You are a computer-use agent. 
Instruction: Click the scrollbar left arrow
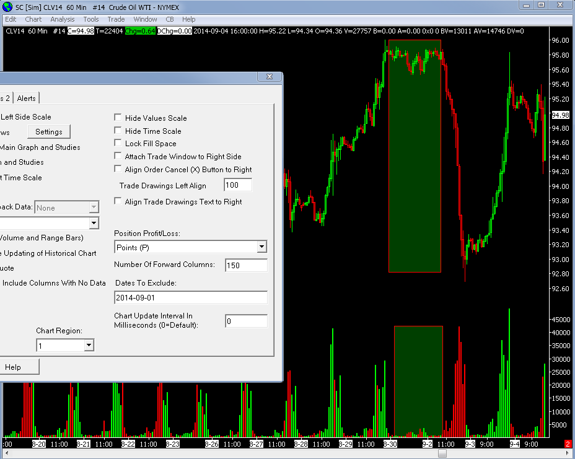click(x=7, y=454)
